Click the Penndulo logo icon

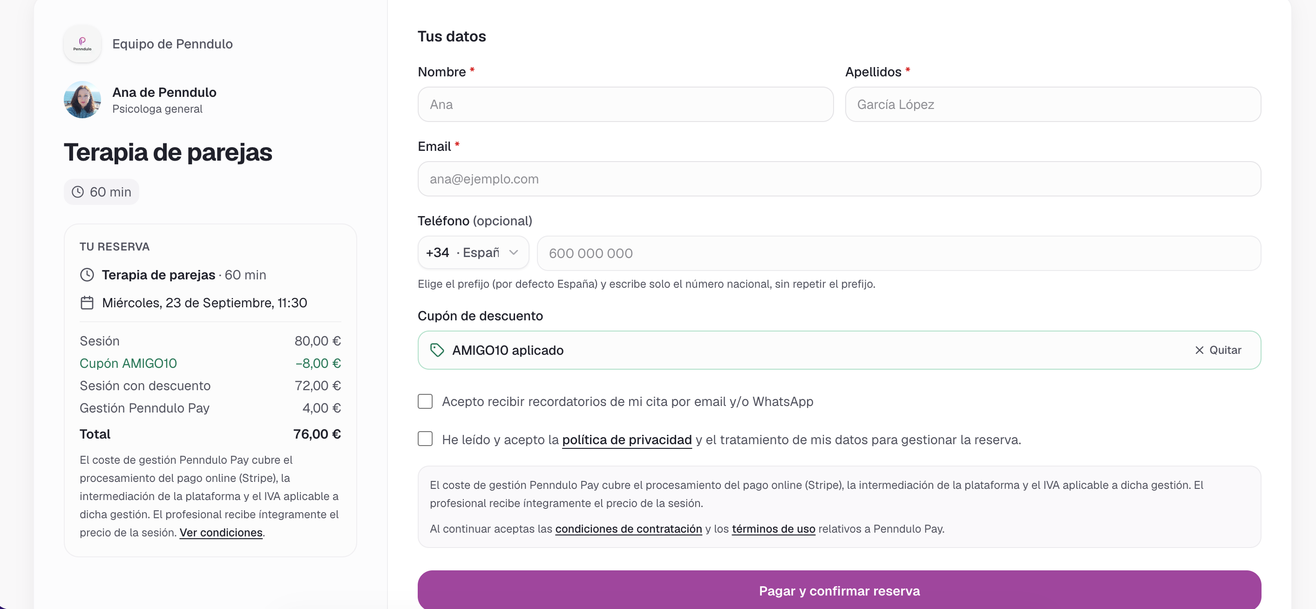82,44
